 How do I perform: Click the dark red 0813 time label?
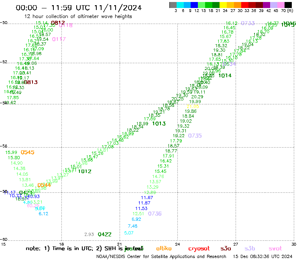click(31, 82)
